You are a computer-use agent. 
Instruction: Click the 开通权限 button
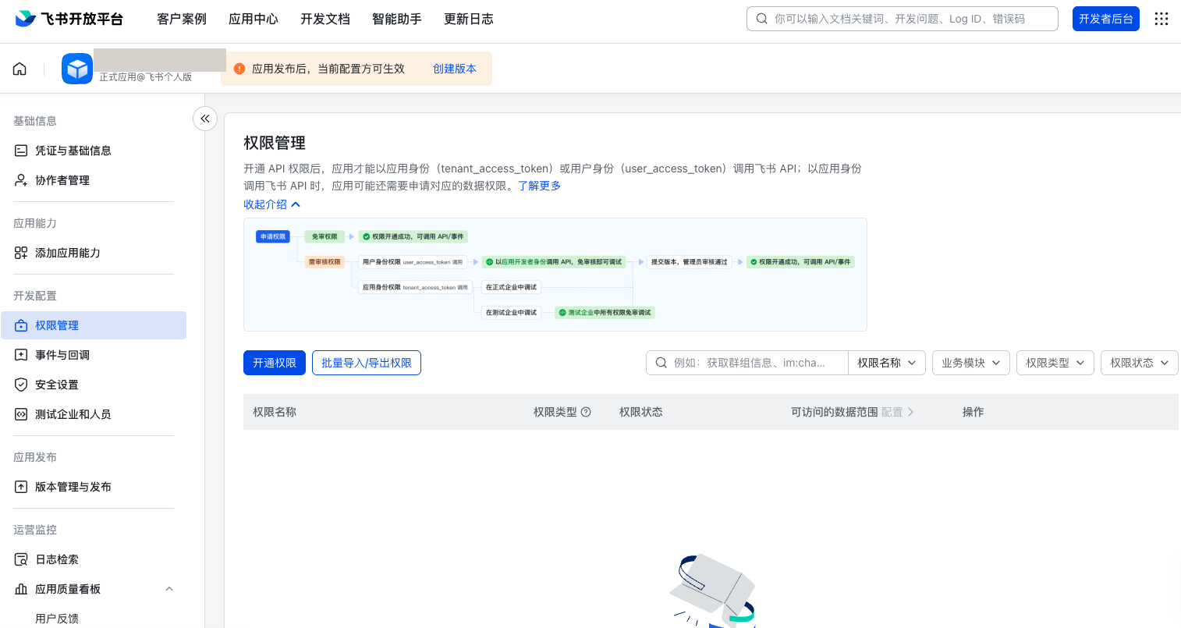(275, 363)
